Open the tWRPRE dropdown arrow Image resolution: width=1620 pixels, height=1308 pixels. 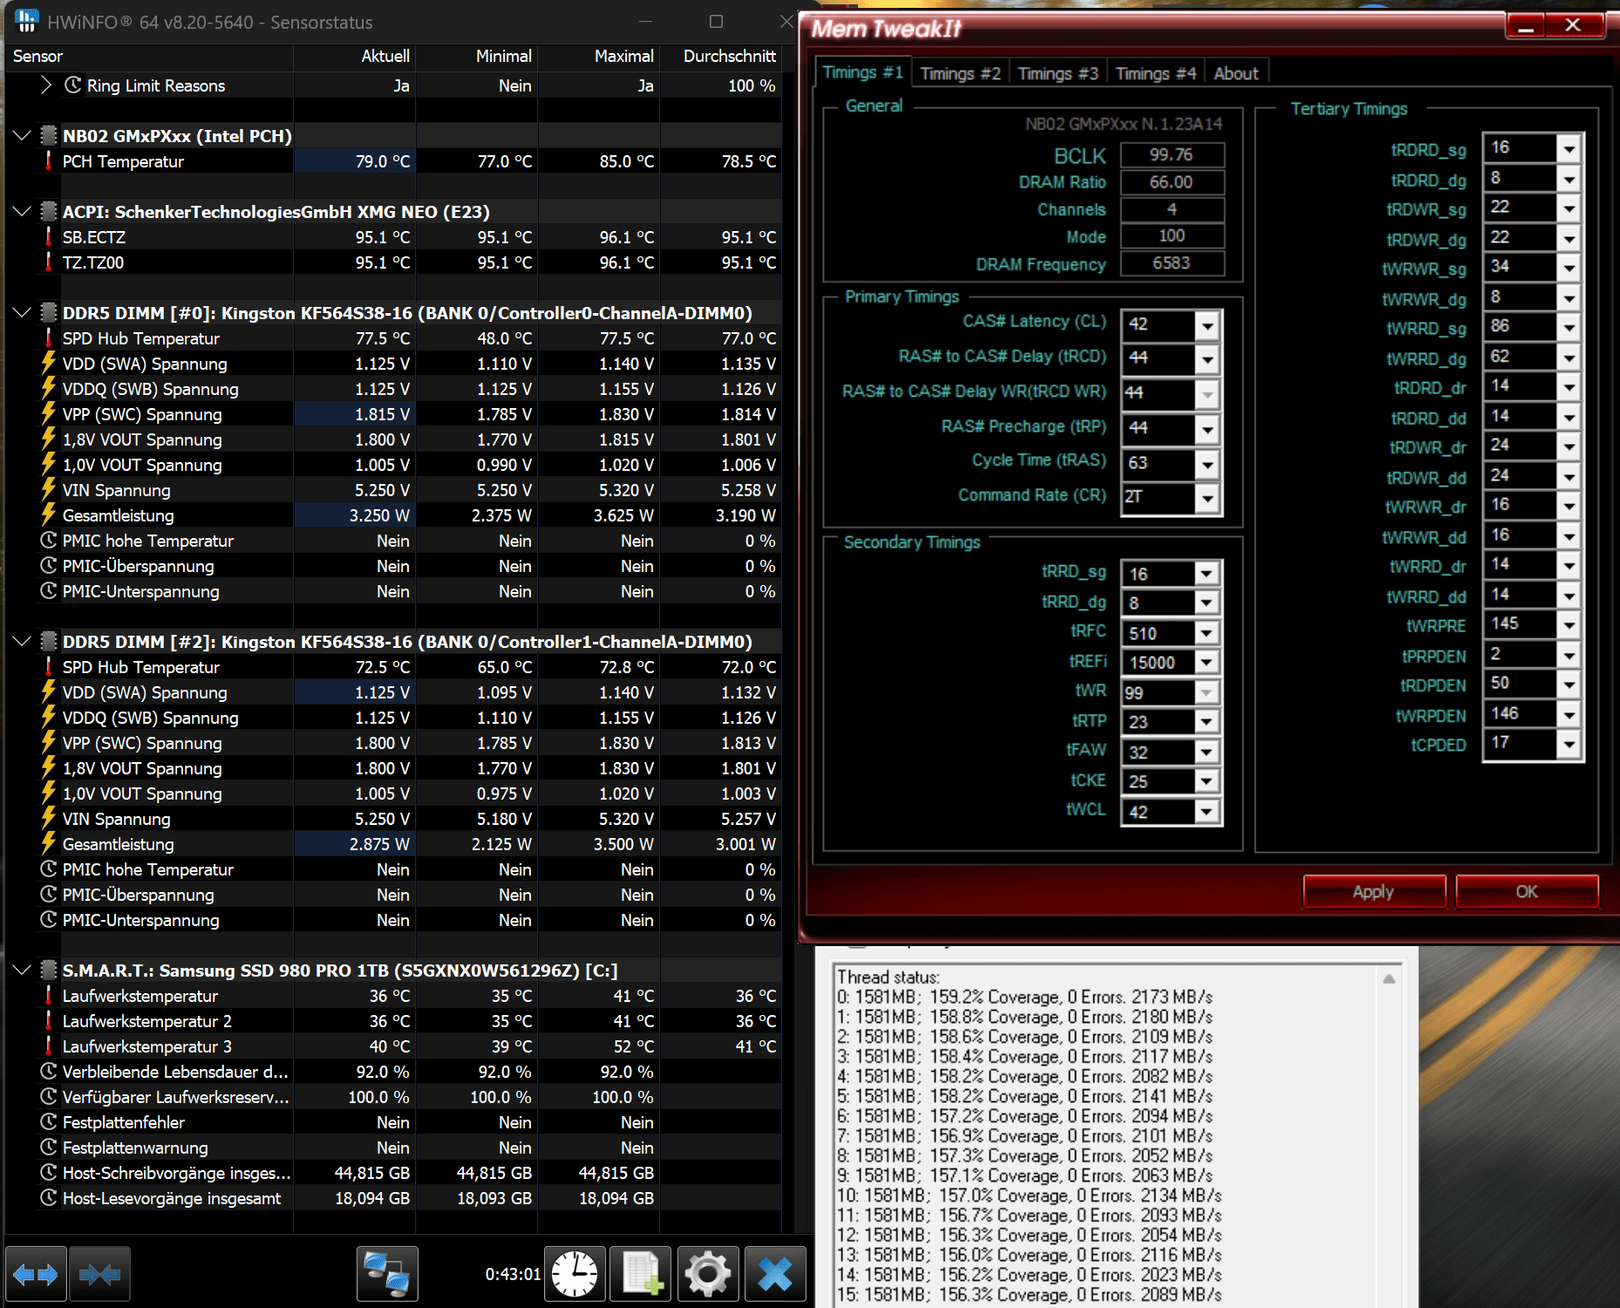pyautogui.click(x=1569, y=625)
